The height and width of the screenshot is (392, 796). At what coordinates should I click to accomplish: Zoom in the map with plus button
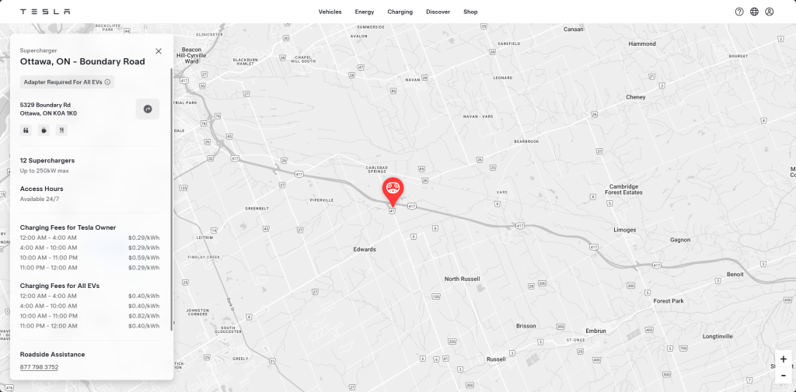click(784, 359)
